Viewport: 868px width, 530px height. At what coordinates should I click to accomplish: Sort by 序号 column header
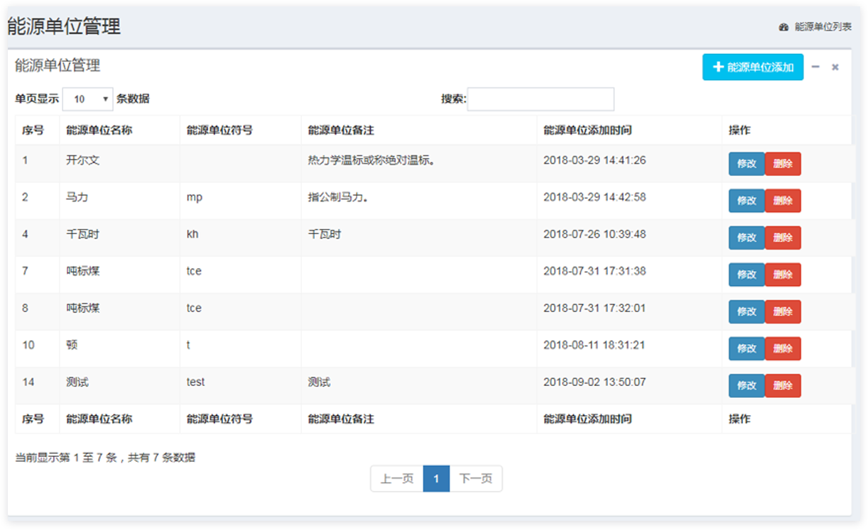(33, 131)
